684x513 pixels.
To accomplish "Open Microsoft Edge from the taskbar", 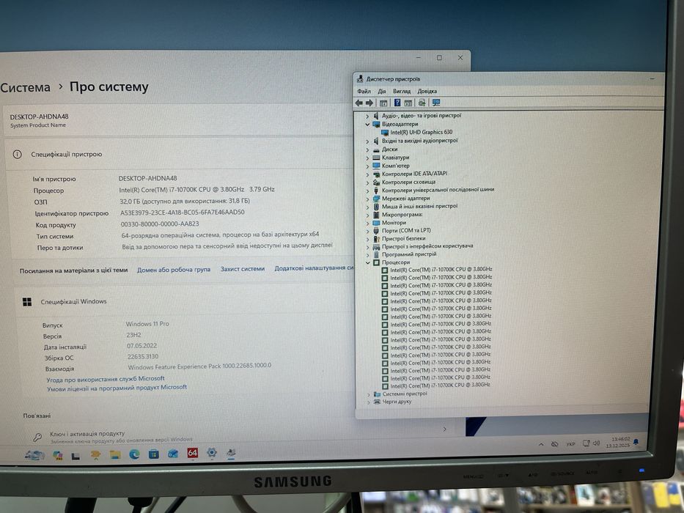I will point(134,454).
